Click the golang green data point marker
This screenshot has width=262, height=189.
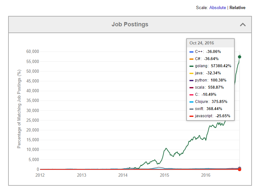coord(240,57)
